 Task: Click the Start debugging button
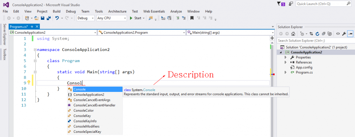136,18
